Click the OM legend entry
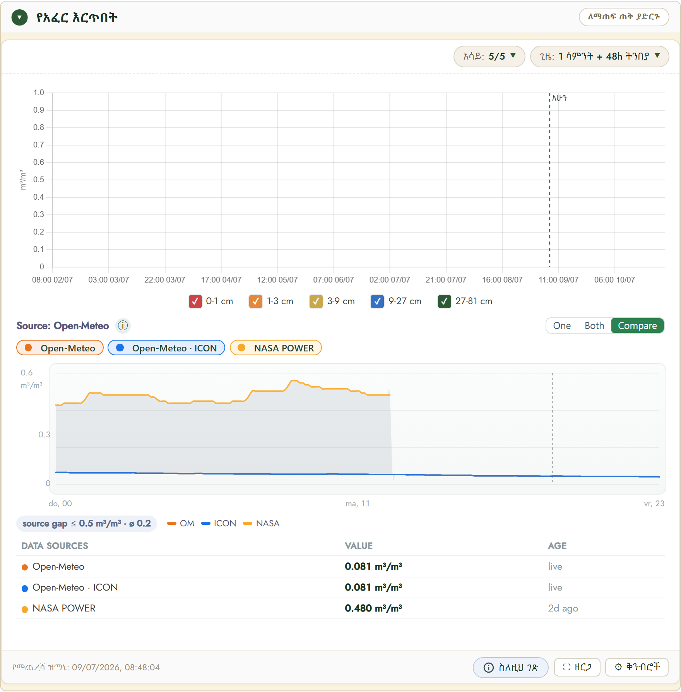681x692 pixels. [x=181, y=523]
